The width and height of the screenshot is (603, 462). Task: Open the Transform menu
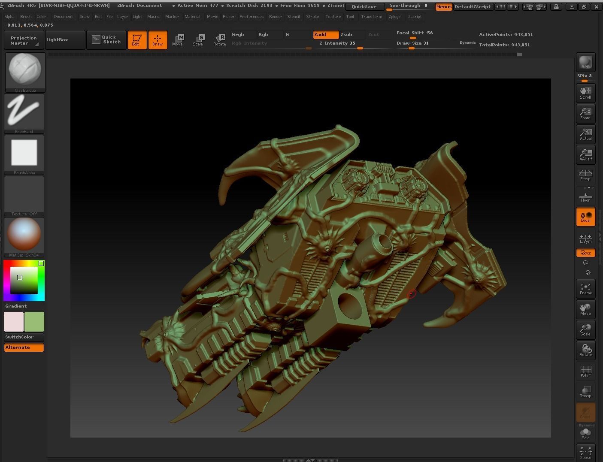pyautogui.click(x=372, y=17)
